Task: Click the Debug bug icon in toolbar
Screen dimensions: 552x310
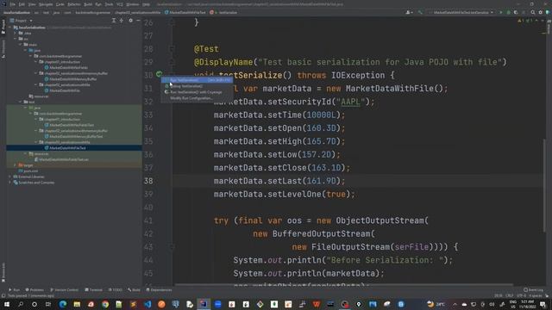Action: point(508,12)
